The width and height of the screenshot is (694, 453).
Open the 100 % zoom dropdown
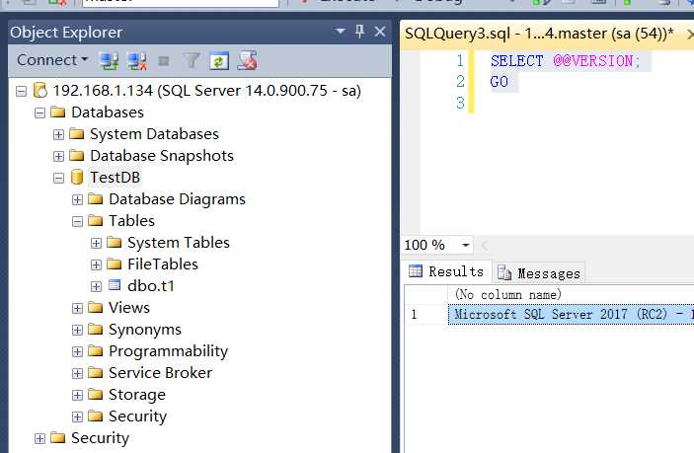click(466, 245)
